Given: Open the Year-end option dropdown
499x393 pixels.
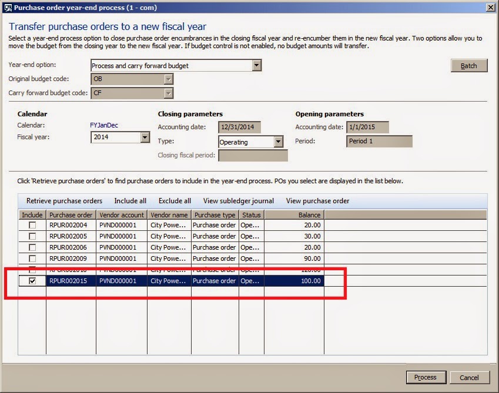Looking at the screenshot, I should pyautogui.click(x=256, y=66).
